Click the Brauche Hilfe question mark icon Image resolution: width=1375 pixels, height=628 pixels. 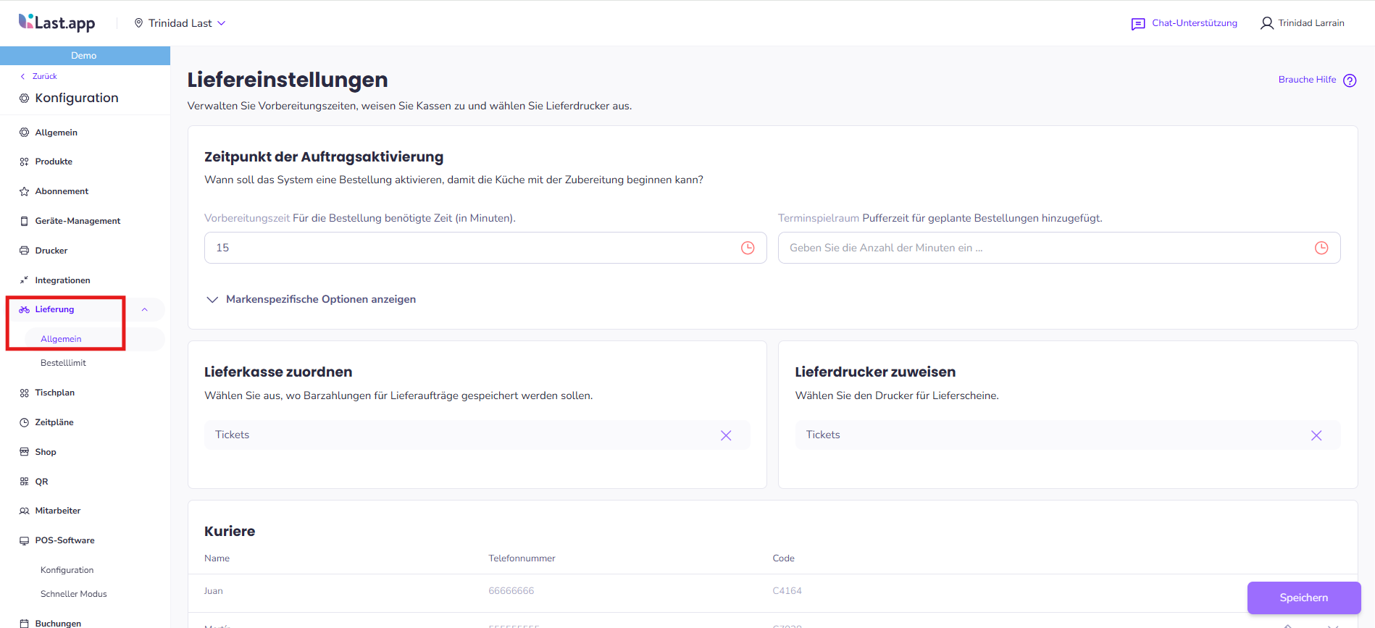click(1350, 80)
